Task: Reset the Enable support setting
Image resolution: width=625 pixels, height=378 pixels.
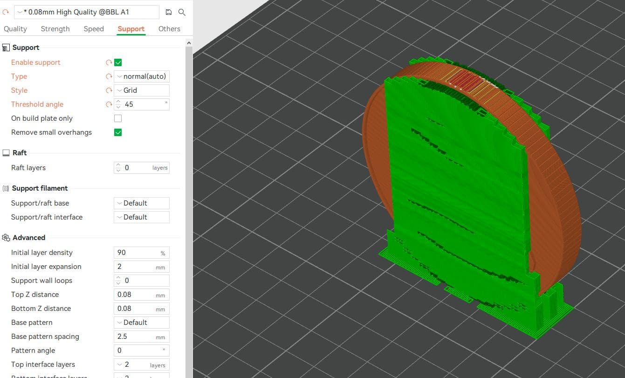Action: 109,62
